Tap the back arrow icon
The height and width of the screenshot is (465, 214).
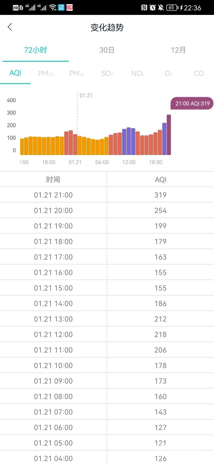point(10,27)
